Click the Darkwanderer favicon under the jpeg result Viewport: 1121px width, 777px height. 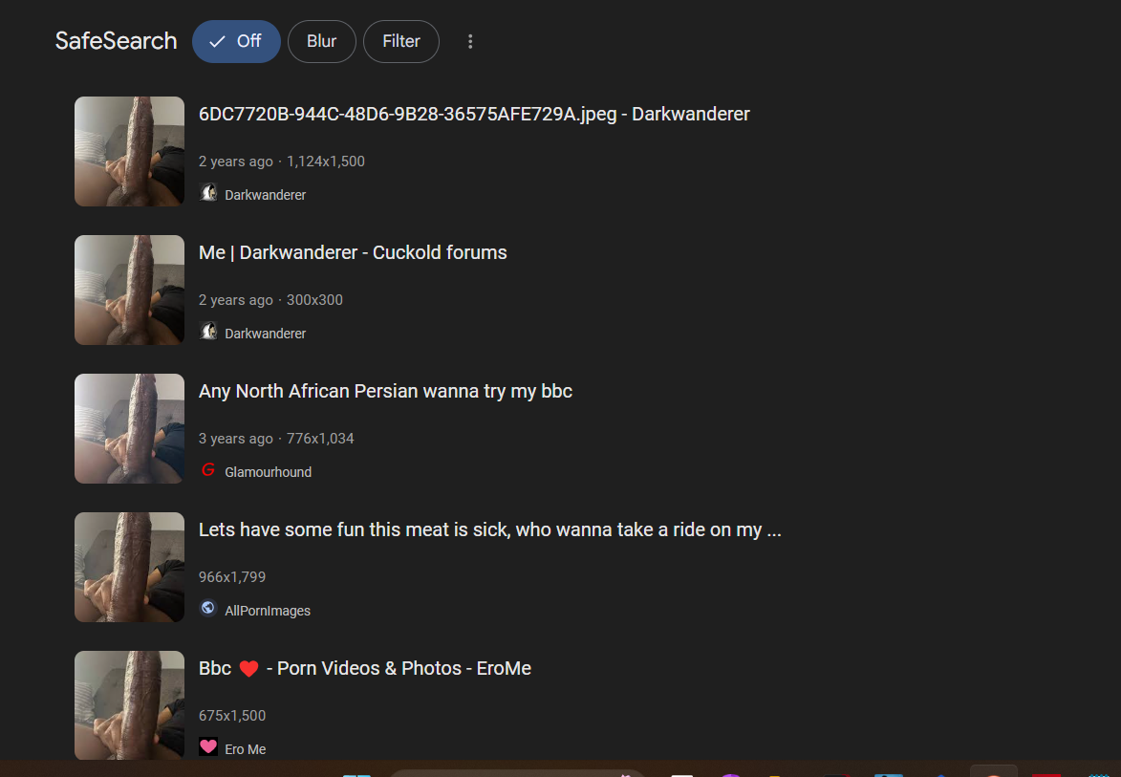(x=208, y=193)
